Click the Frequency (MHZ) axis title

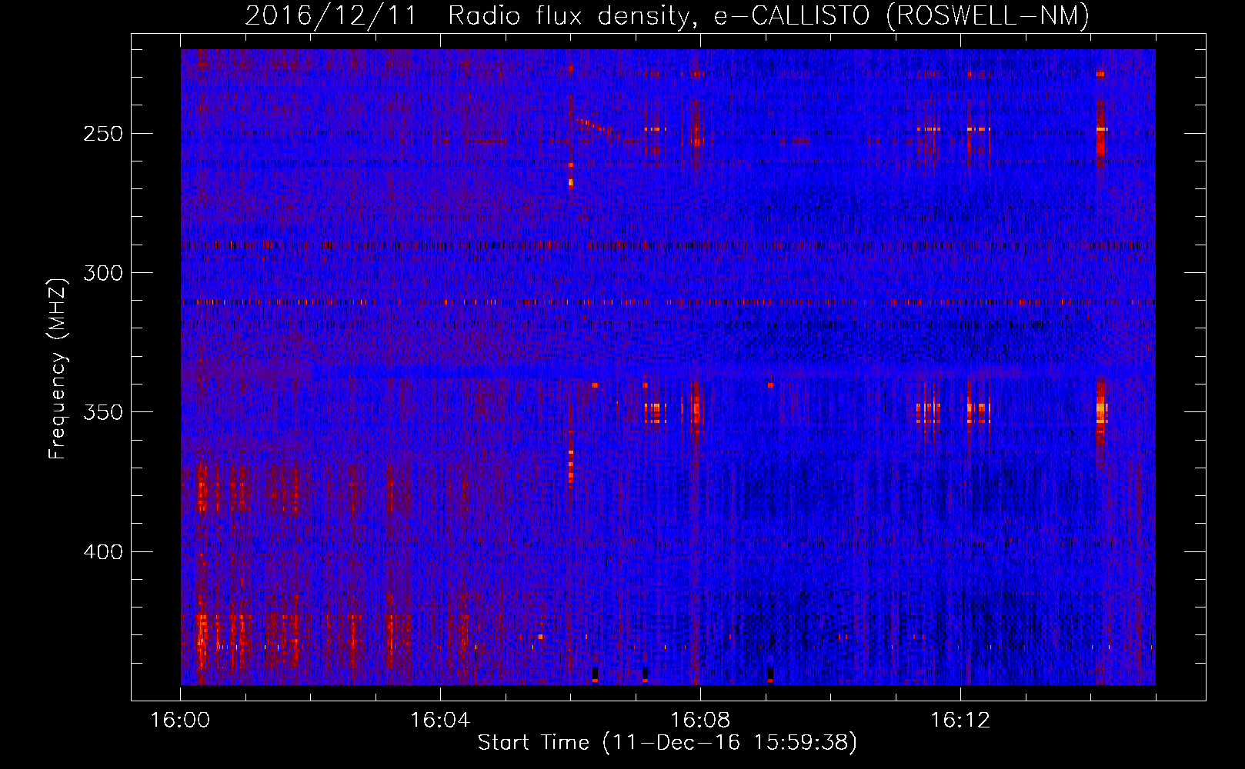pos(58,368)
